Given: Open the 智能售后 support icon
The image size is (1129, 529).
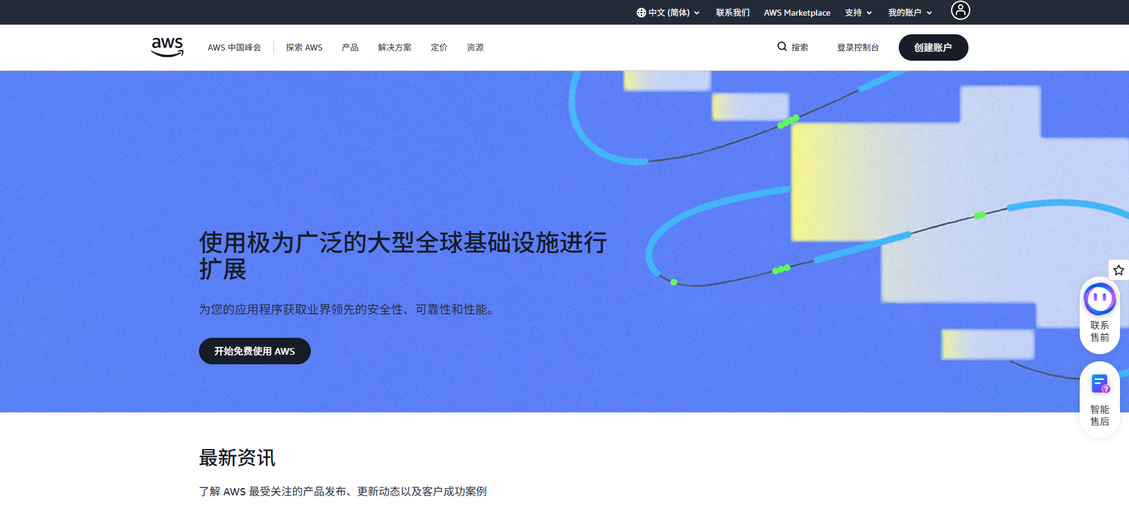Looking at the screenshot, I should (x=1100, y=400).
